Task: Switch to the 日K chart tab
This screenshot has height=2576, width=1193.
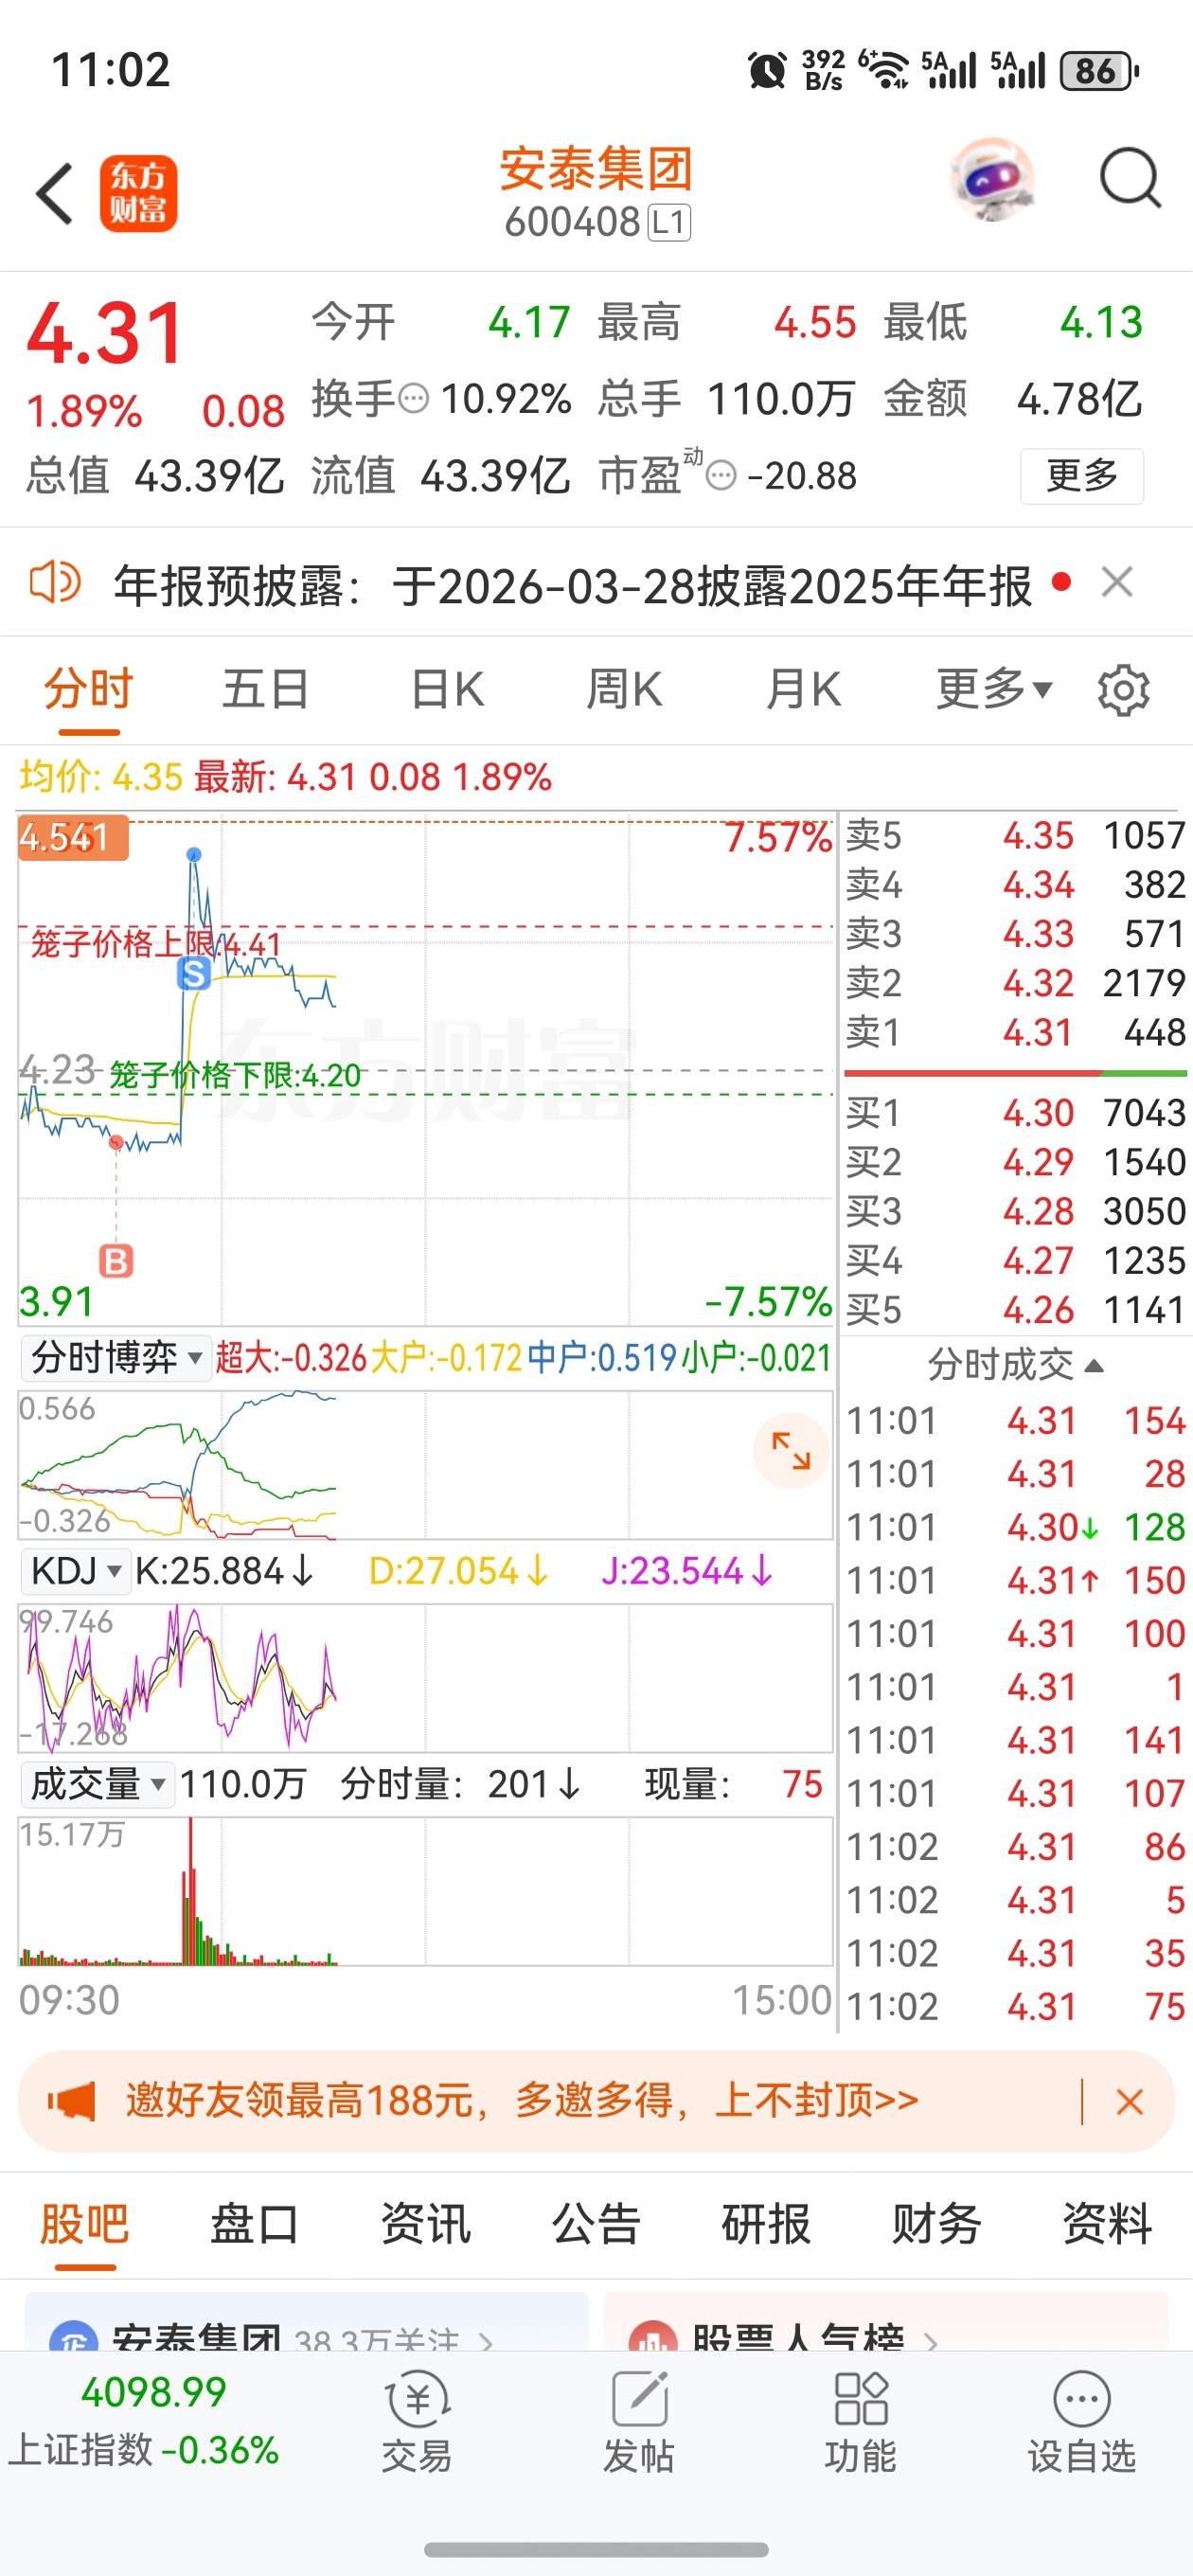Action: [x=447, y=689]
